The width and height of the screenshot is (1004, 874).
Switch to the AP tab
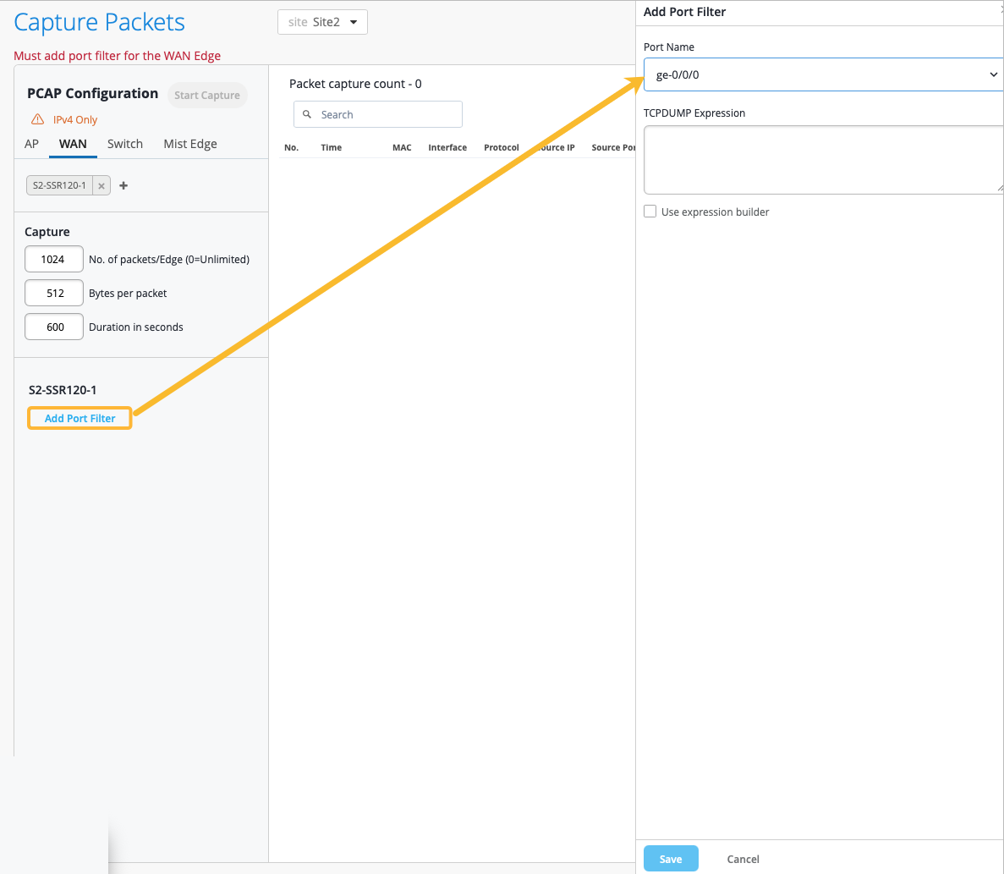click(31, 144)
